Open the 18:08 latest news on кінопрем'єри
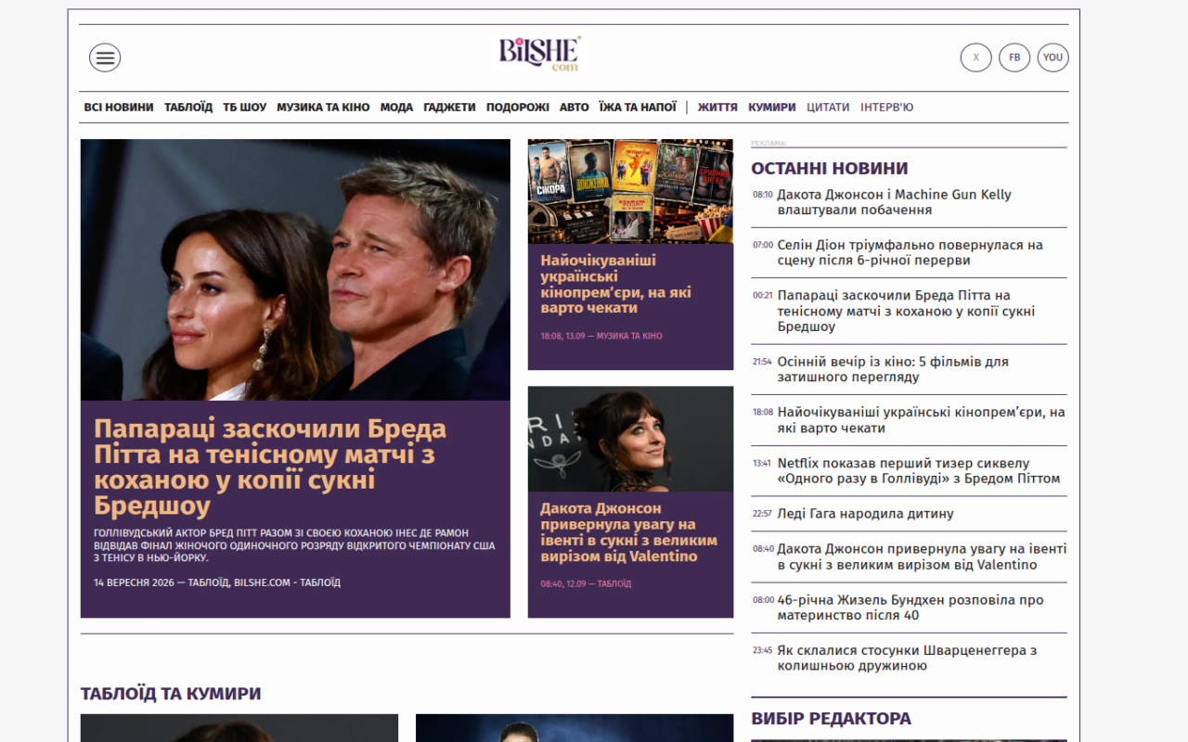This screenshot has width=1188, height=742. tap(921, 420)
